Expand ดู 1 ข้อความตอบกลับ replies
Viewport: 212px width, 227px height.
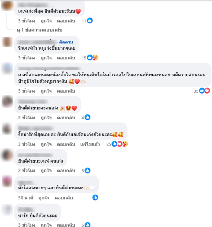[40, 30]
